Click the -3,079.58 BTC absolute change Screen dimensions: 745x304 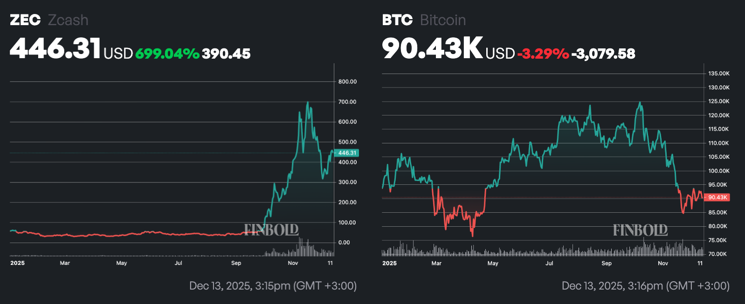point(603,54)
